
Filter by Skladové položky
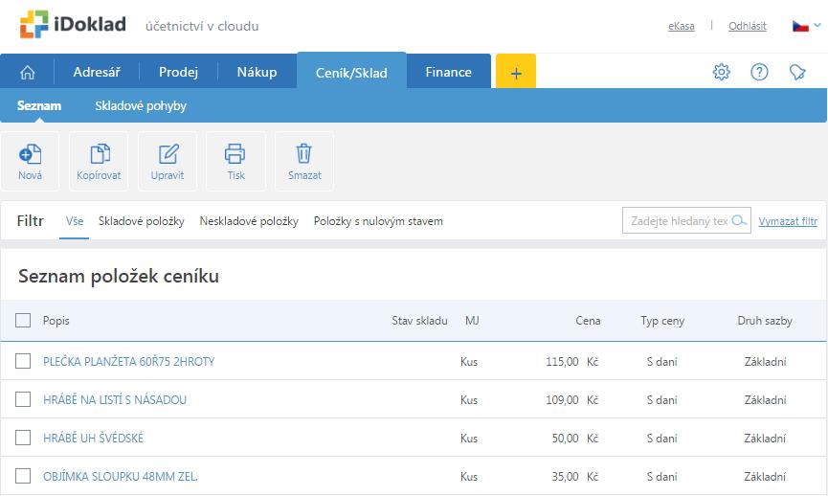coord(142,221)
